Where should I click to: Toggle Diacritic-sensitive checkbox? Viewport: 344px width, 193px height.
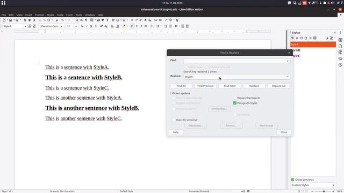[174, 120]
